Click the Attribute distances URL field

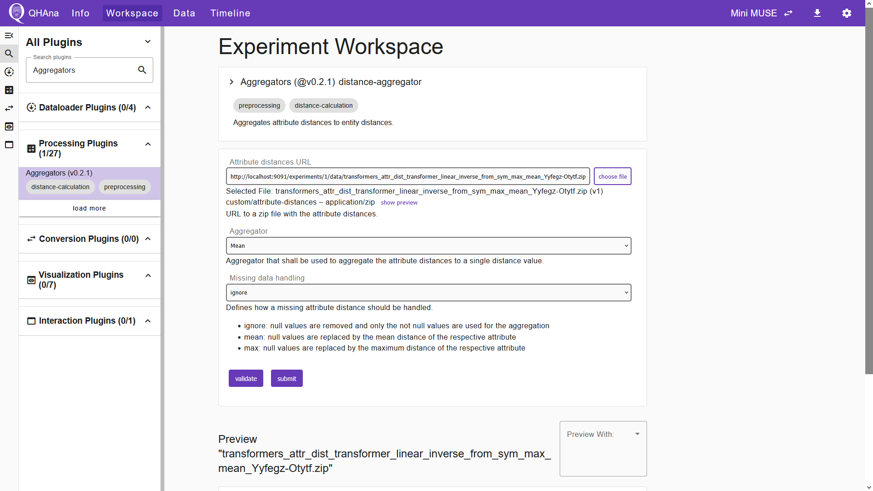(408, 176)
